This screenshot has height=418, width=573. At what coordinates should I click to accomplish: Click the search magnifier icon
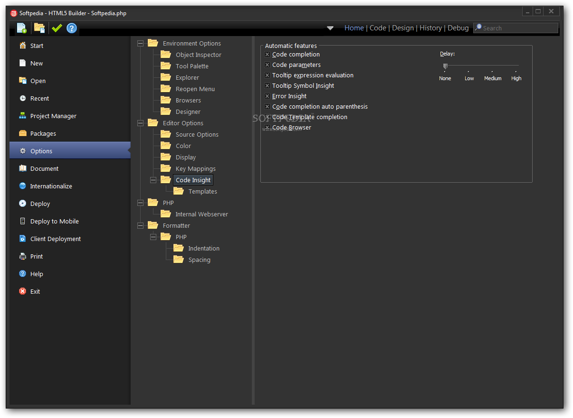pos(478,28)
